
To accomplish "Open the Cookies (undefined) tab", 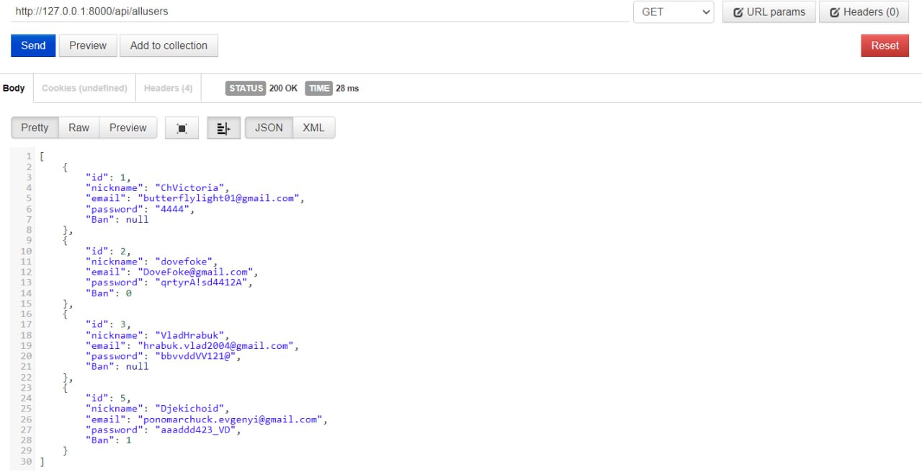I will click(84, 88).
